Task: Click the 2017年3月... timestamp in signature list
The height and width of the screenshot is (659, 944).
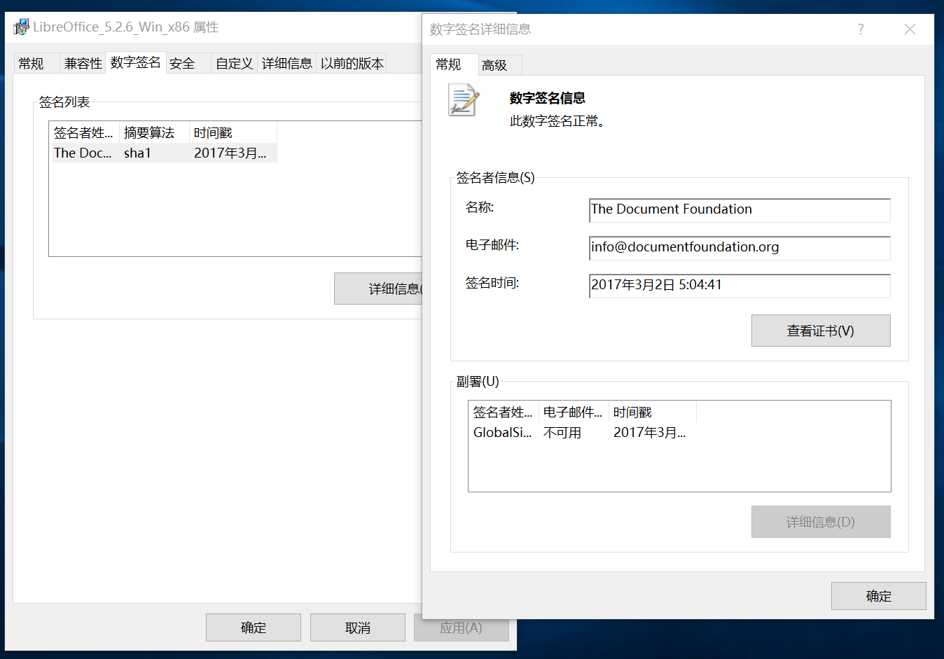Action: click(230, 153)
